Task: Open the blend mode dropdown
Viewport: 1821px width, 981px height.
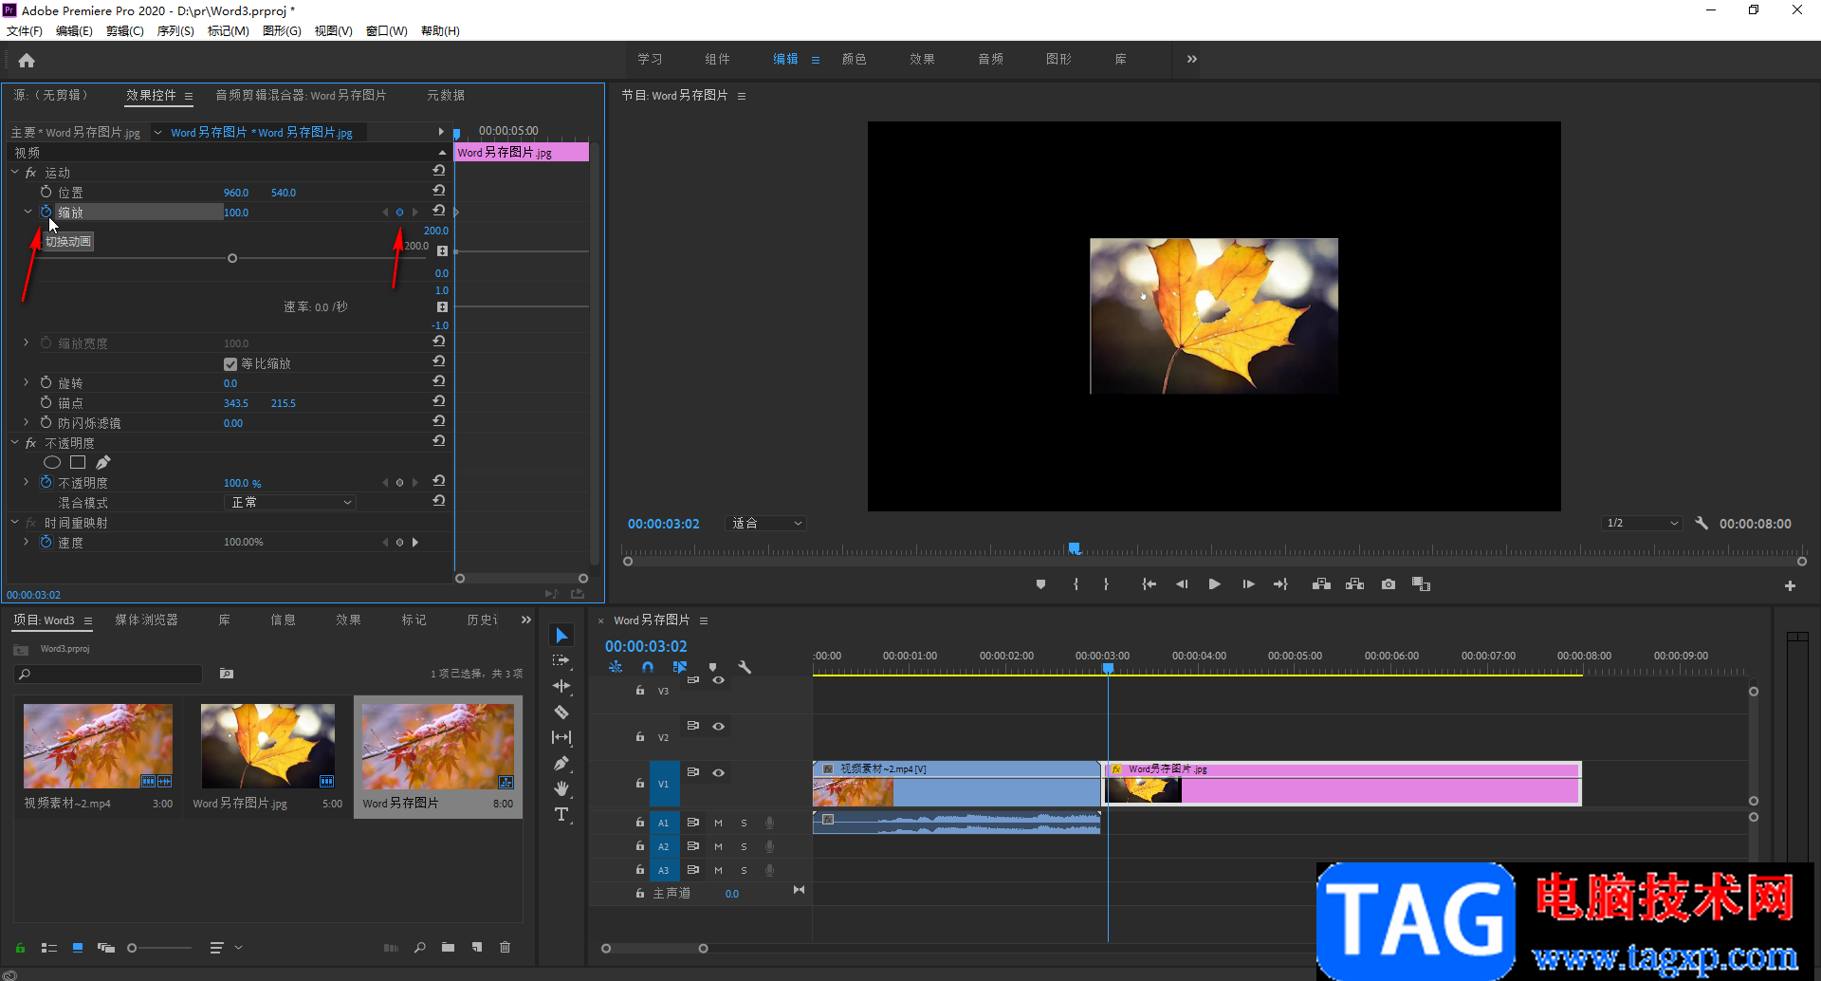Action: click(290, 502)
